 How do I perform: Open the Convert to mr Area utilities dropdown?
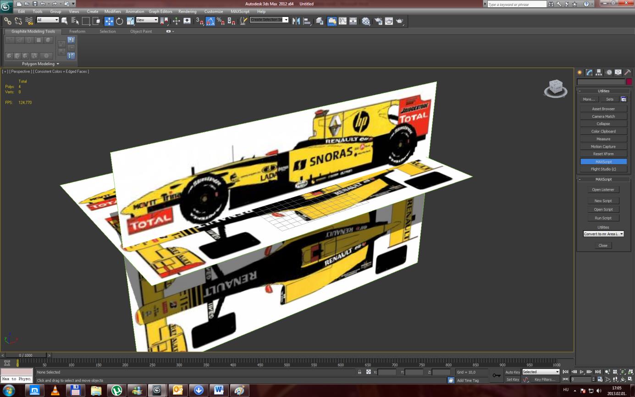tap(603, 234)
